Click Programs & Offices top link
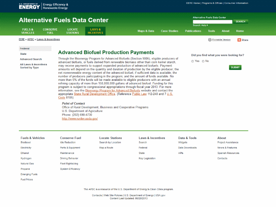The image size is (276, 207). (x=212, y=3)
